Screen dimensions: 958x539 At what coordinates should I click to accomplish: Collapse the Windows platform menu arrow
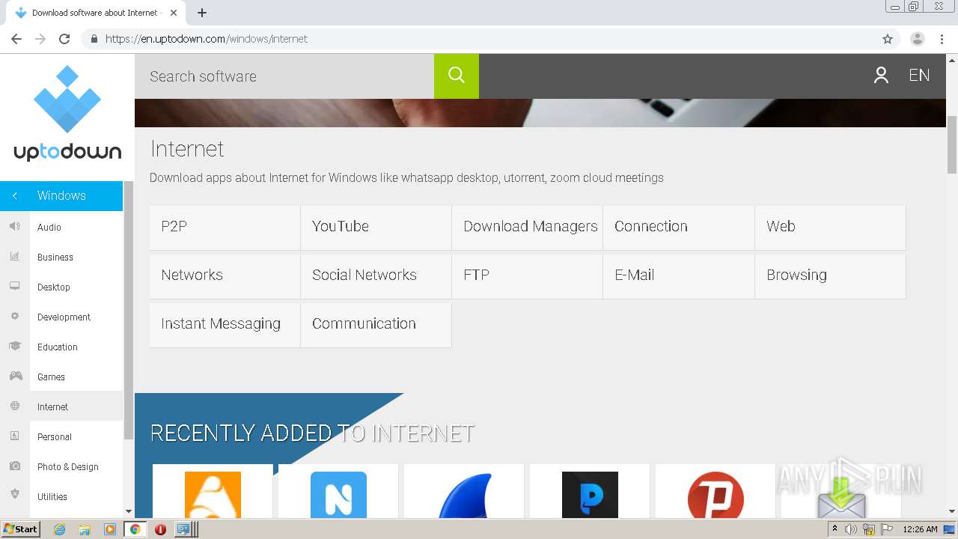click(x=14, y=196)
